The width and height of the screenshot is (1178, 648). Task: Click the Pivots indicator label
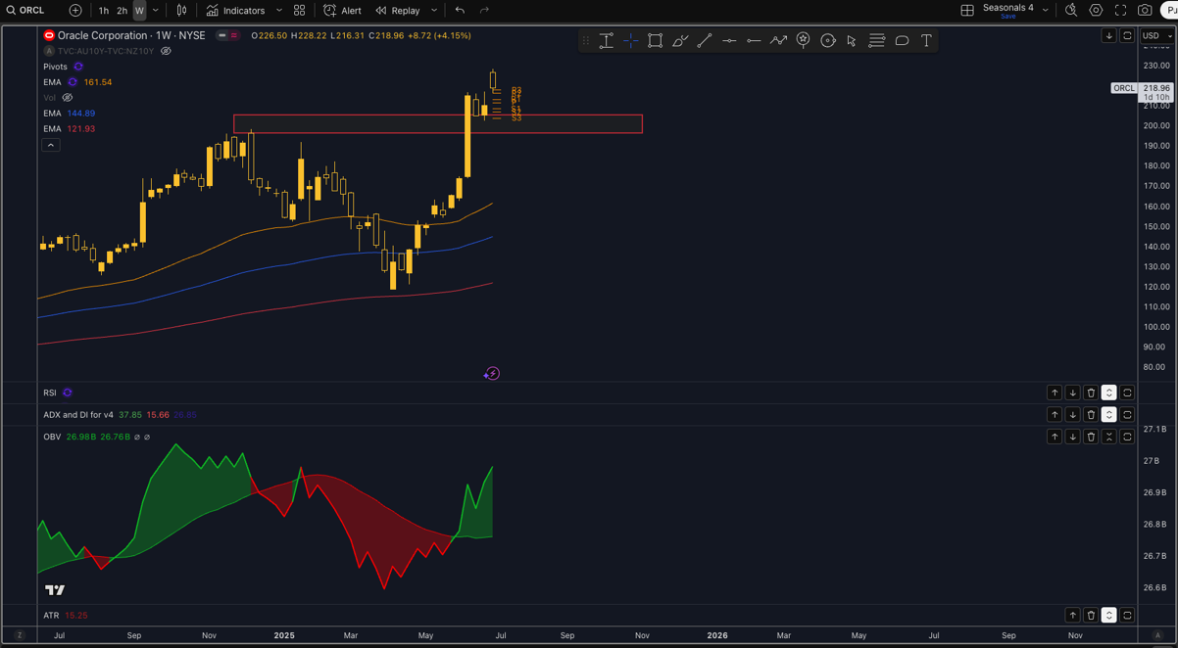[x=55, y=67]
